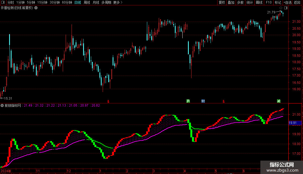The width and height of the screenshot is (303, 174).
Task: Open the 多周期 multi-period view
Action: [x=106, y=2]
